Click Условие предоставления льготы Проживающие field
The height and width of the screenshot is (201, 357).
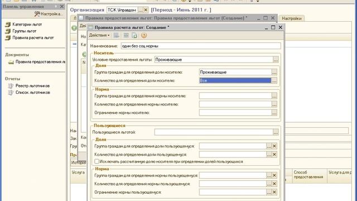(214, 60)
